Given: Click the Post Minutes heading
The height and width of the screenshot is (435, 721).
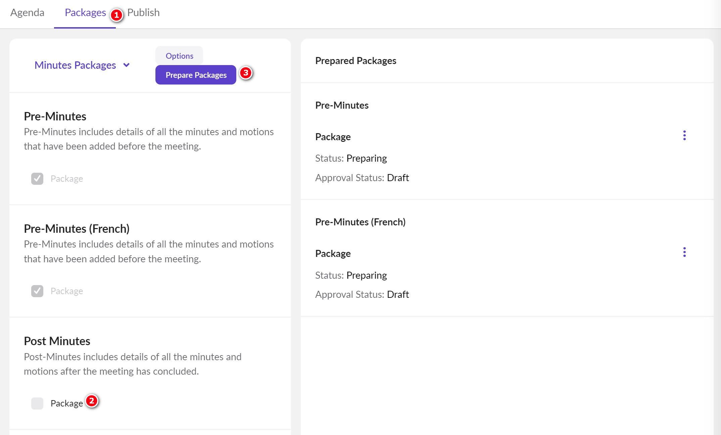Looking at the screenshot, I should pos(57,341).
